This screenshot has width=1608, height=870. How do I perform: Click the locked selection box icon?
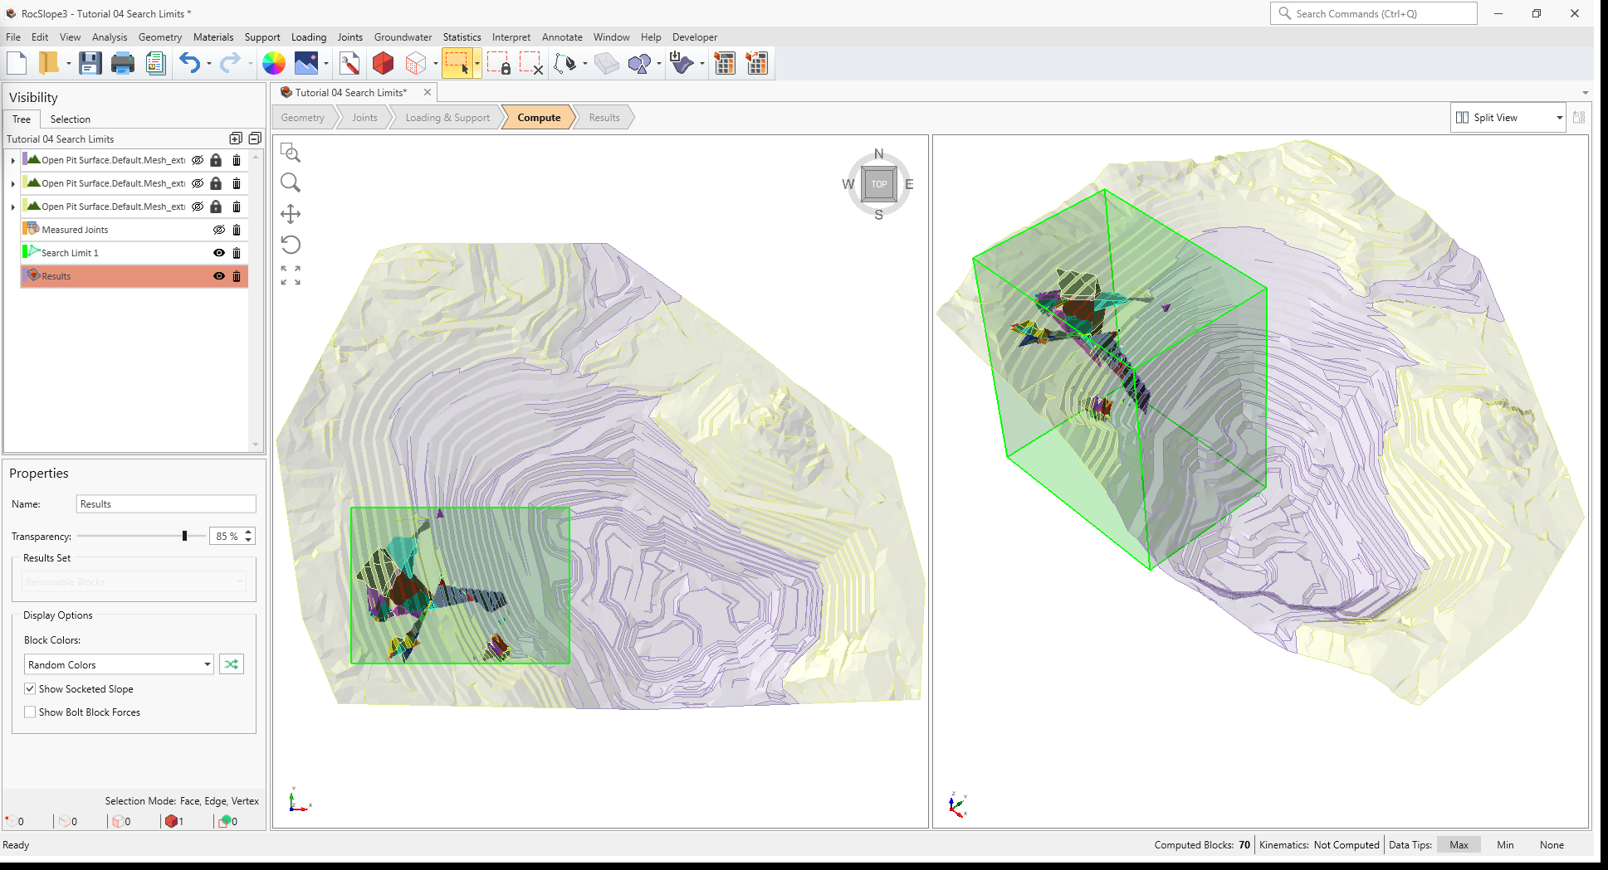[498, 63]
